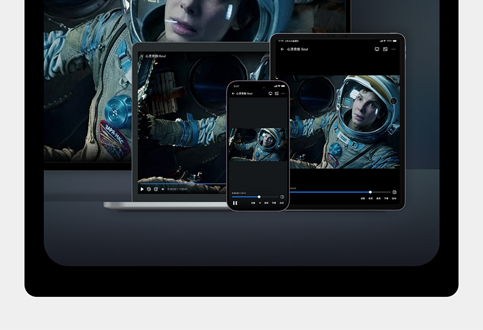The image size is (483, 330).
Task: Open the three-dot more menu on phone
Action: pyautogui.click(x=283, y=94)
